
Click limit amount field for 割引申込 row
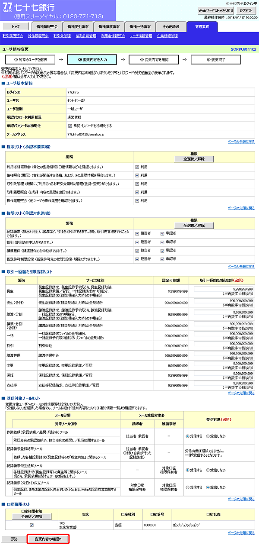tap(224, 344)
